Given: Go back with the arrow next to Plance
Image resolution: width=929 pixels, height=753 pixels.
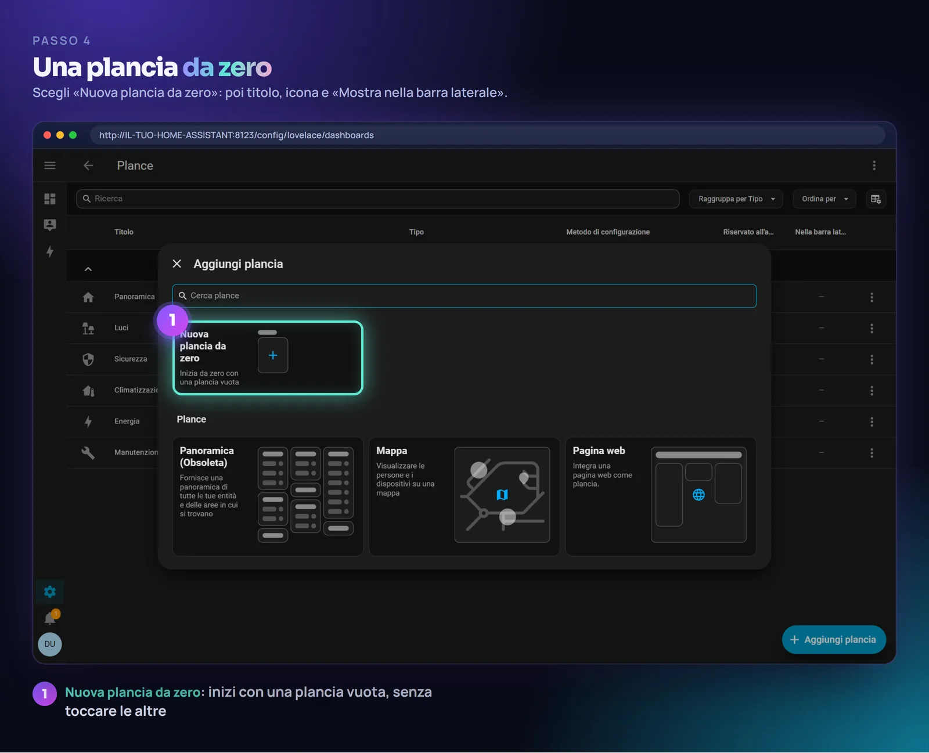Looking at the screenshot, I should pos(88,165).
